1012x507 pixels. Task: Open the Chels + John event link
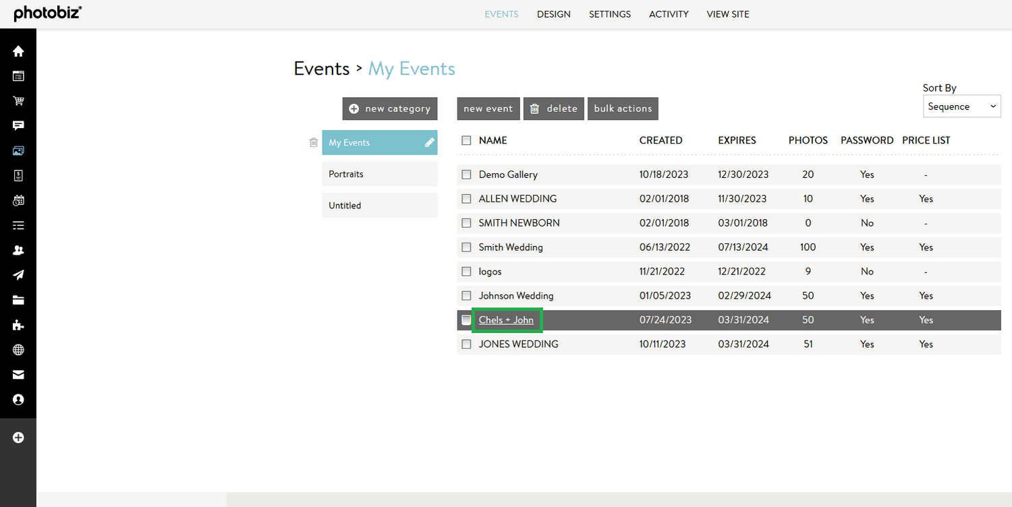coord(507,320)
